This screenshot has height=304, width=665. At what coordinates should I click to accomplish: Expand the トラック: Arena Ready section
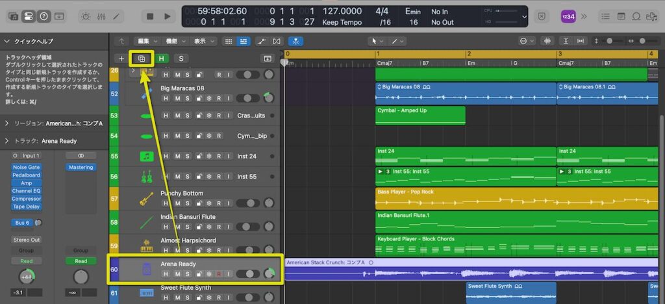click(6, 141)
